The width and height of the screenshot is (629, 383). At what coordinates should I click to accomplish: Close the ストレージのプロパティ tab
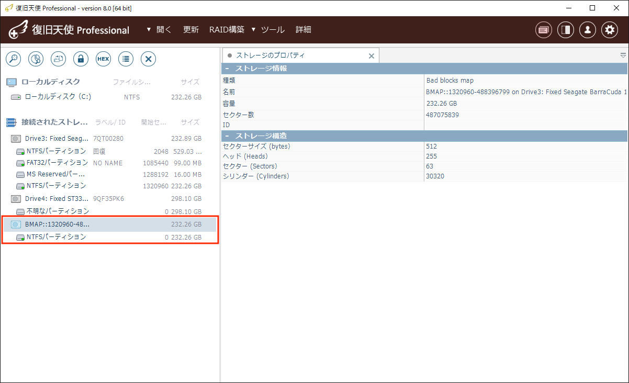click(372, 56)
